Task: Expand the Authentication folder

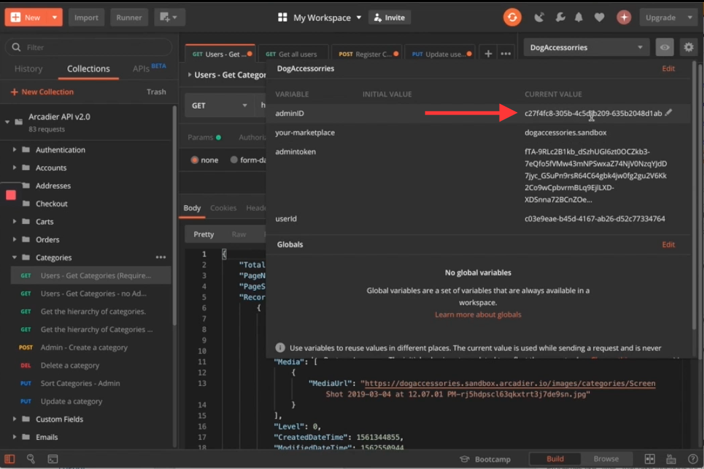Action: (x=14, y=150)
